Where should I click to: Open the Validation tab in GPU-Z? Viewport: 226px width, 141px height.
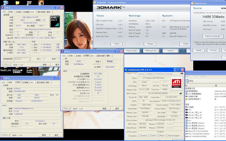pos(150,74)
